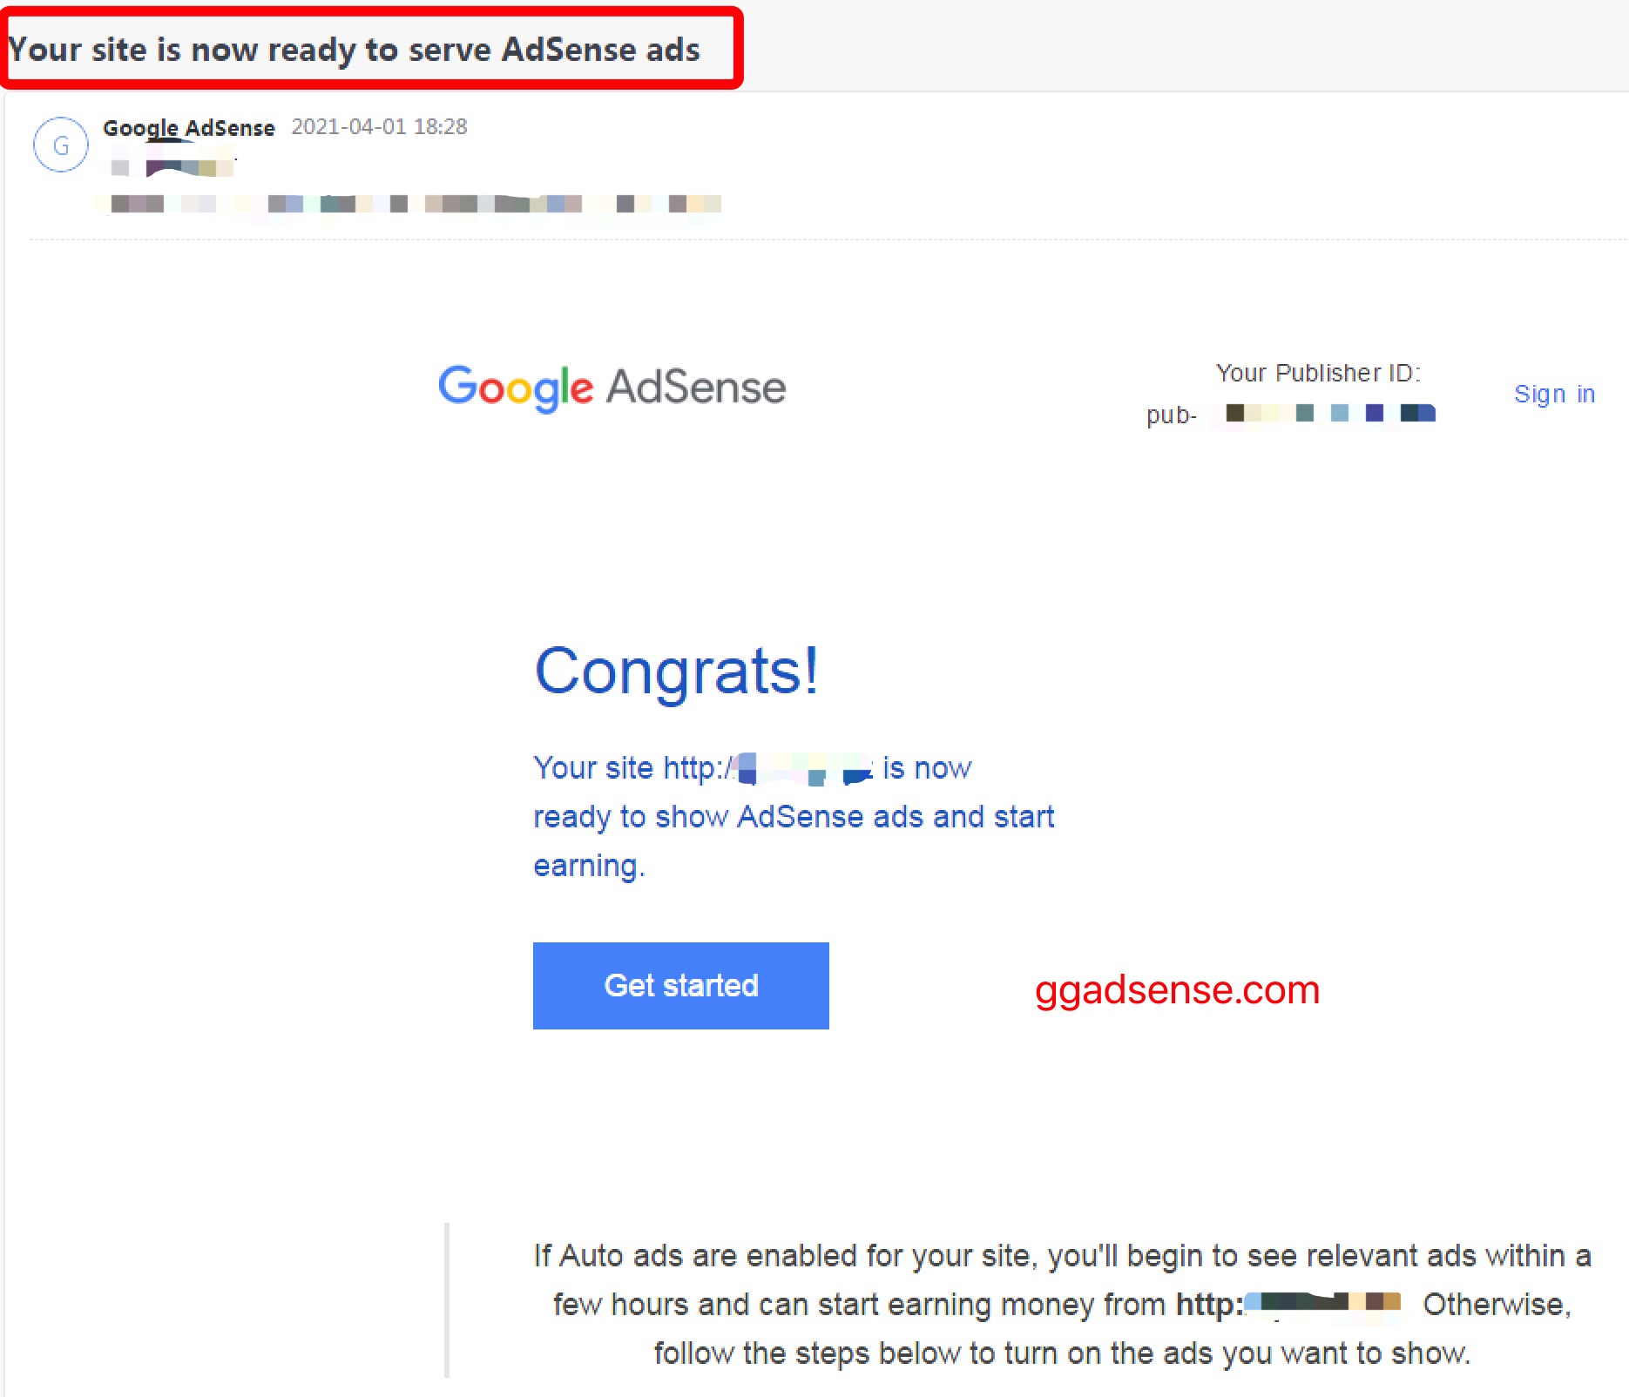Click the bold http: link in paragraph
This screenshot has height=1397, width=1629.
click(1289, 1304)
